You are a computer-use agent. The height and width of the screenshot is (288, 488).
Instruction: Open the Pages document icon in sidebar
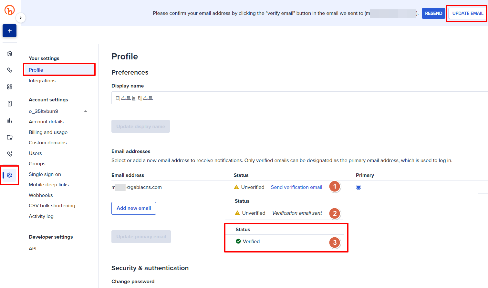10,104
